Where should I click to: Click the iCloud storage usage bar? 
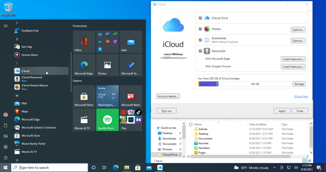244,84
